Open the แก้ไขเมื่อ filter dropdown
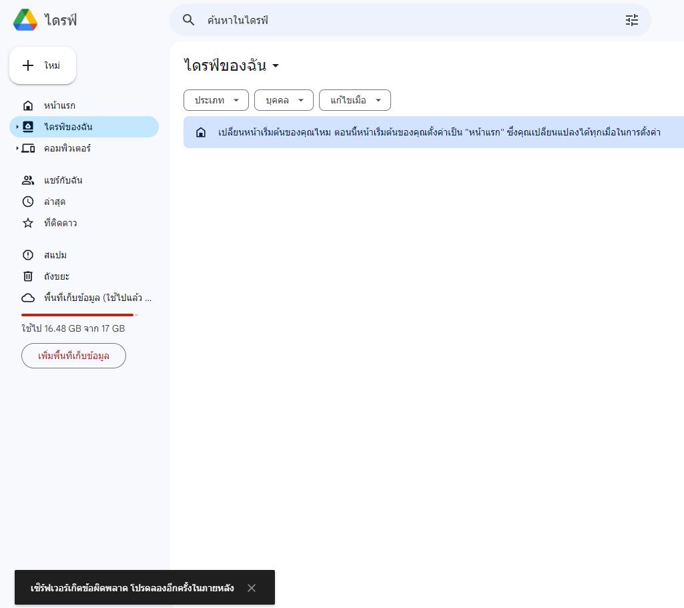This screenshot has height=608, width=684. tap(355, 100)
